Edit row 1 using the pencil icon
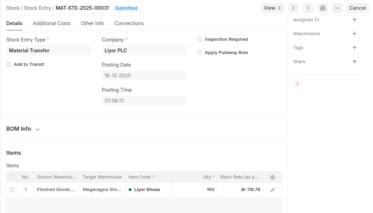The image size is (373, 213). click(273, 190)
